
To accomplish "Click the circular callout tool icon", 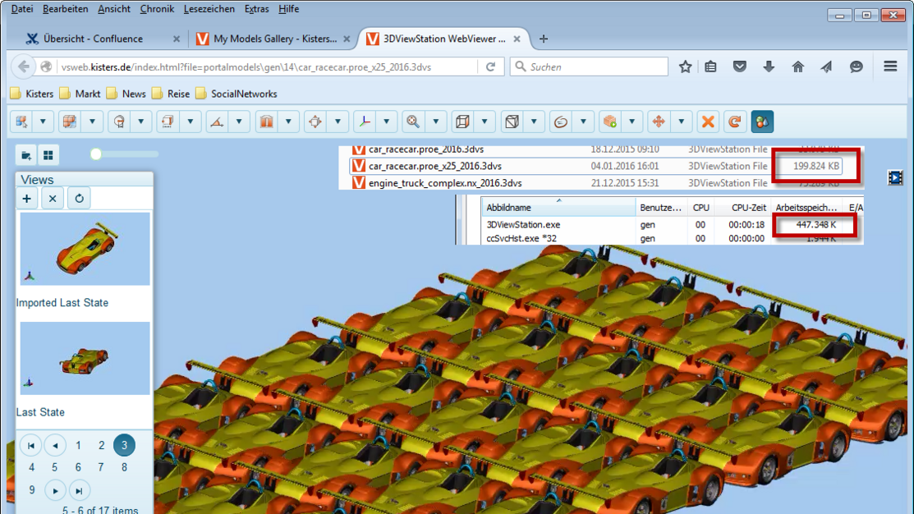I will 120,122.
